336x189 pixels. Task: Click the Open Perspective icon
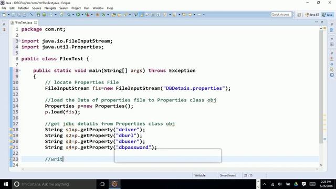(x=299, y=15)
